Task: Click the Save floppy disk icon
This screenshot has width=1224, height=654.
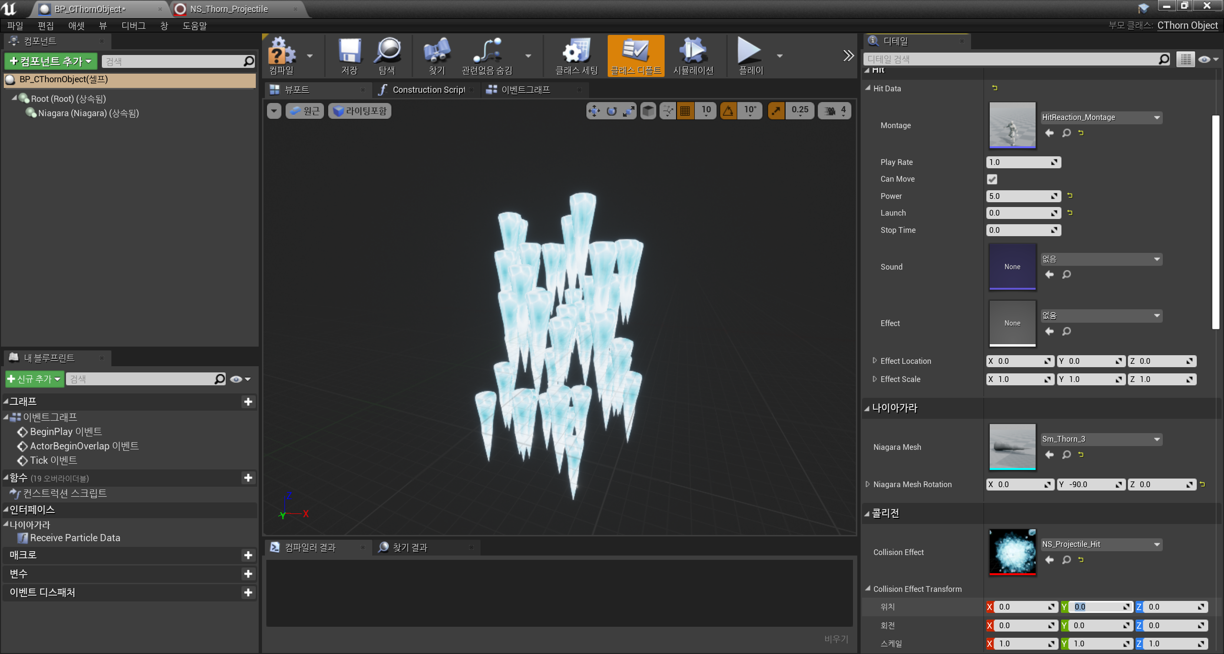Action: (350, 51)
